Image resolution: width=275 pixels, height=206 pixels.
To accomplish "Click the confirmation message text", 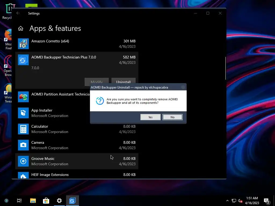I will [x=142, y=101].
